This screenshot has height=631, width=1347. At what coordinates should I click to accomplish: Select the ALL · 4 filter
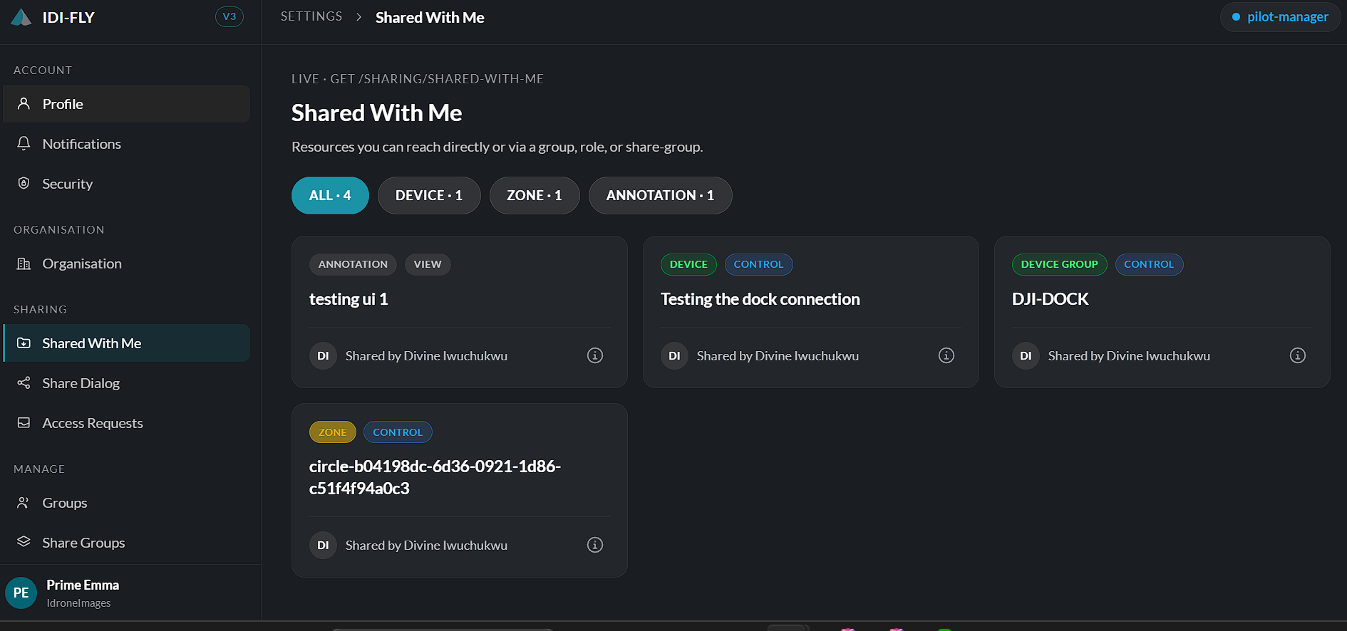click(x=330, y=195)
